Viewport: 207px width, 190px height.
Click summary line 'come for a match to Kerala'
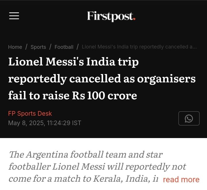click(83, 179)
